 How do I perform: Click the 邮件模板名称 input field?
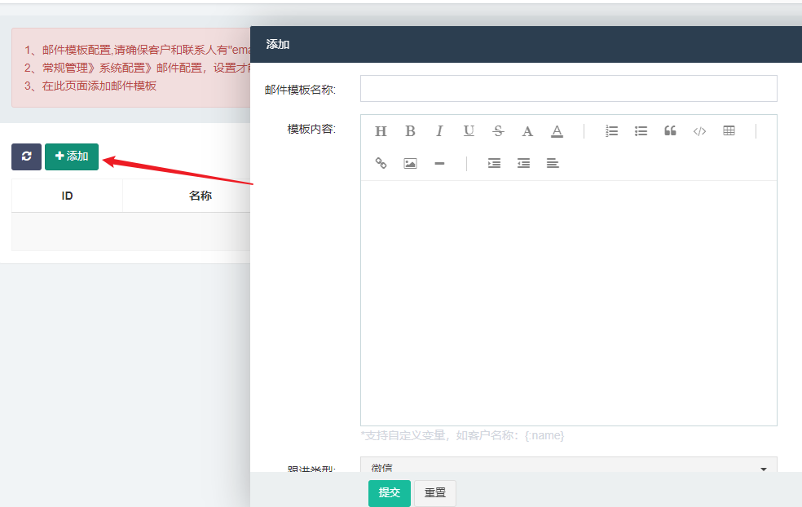tap(568, 88)
